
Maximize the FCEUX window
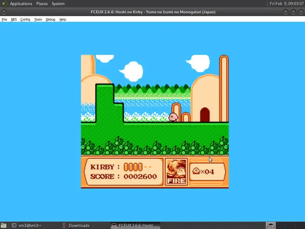[x=293, y=12]
